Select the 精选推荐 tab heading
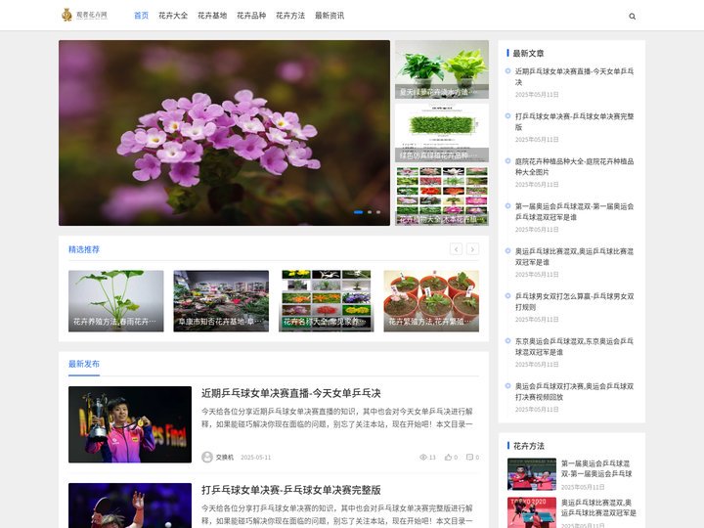This screenshot has width=704, height=528. pyautogui.click(x=84, y=249)
